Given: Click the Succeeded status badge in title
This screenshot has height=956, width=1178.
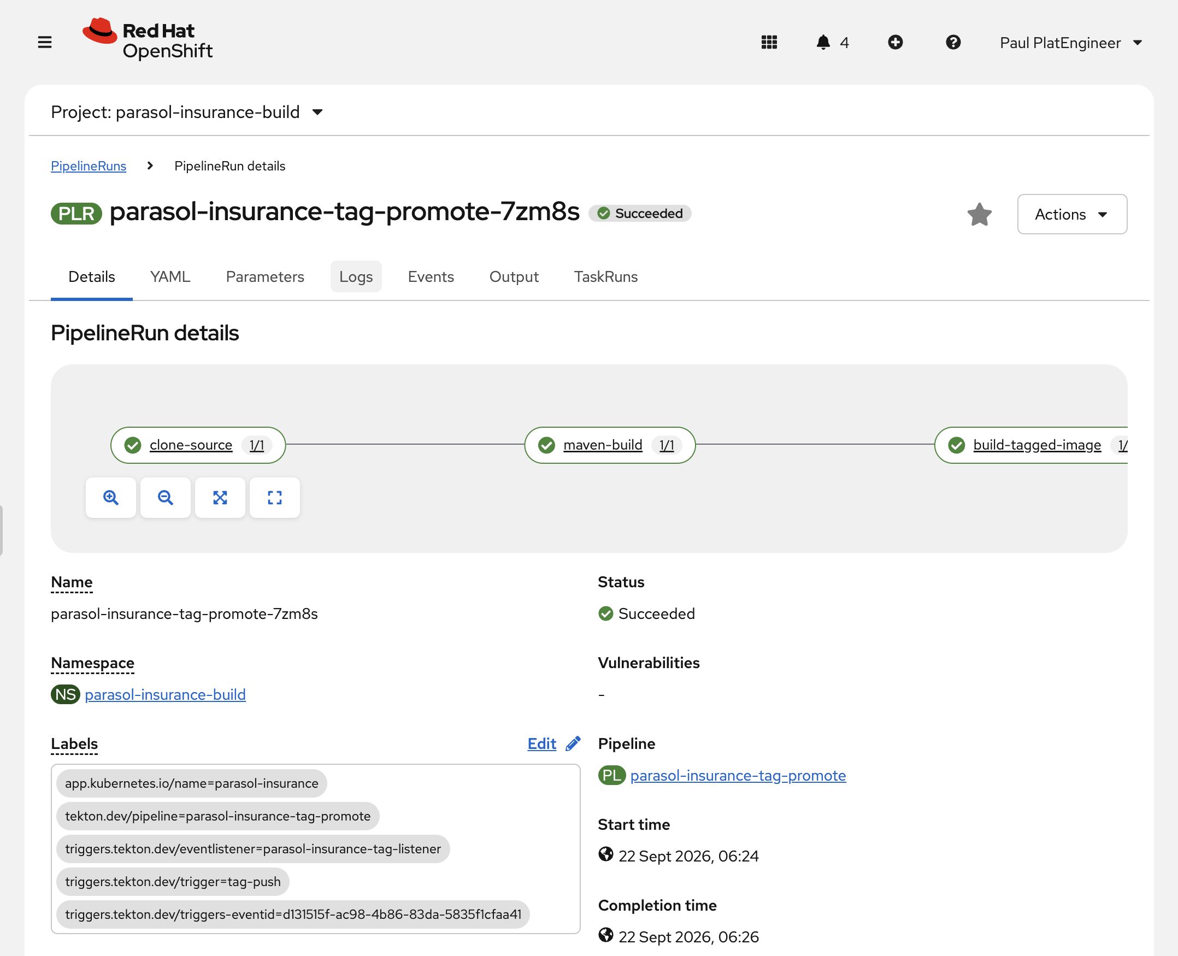Looking at the screenshot, I should tap(640, 214).
